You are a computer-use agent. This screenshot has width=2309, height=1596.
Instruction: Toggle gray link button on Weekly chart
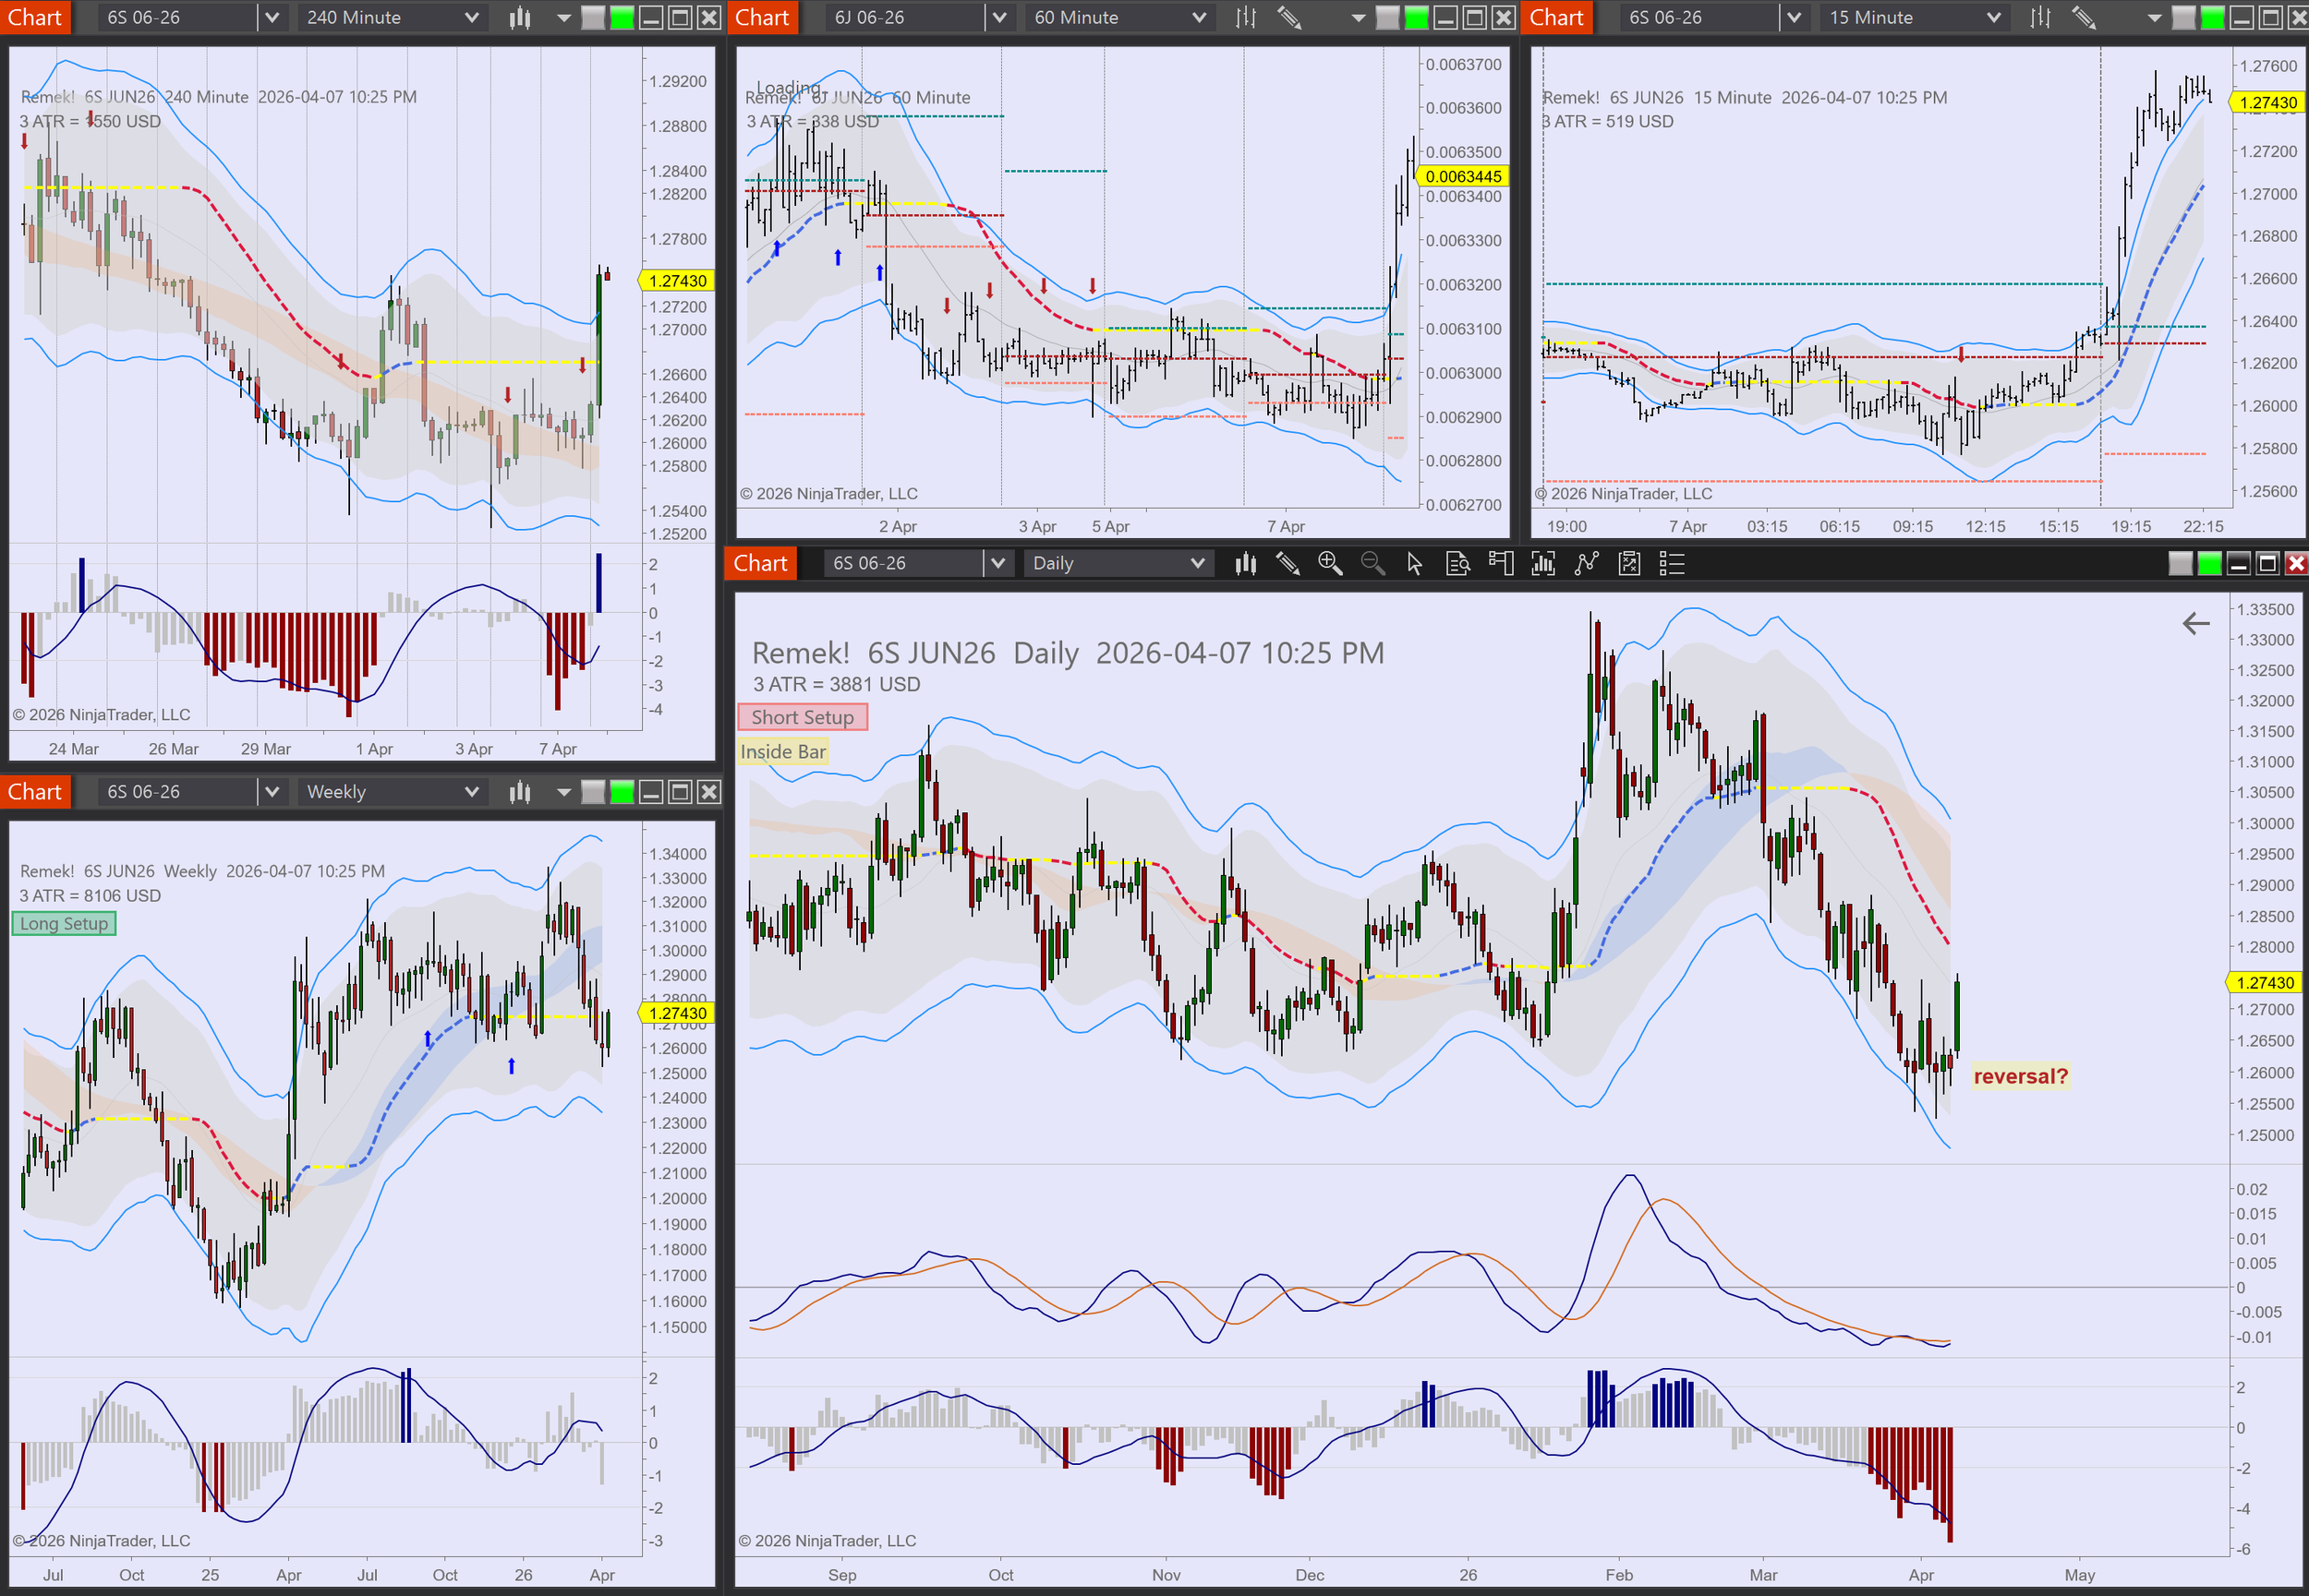(x=593, y=793)
